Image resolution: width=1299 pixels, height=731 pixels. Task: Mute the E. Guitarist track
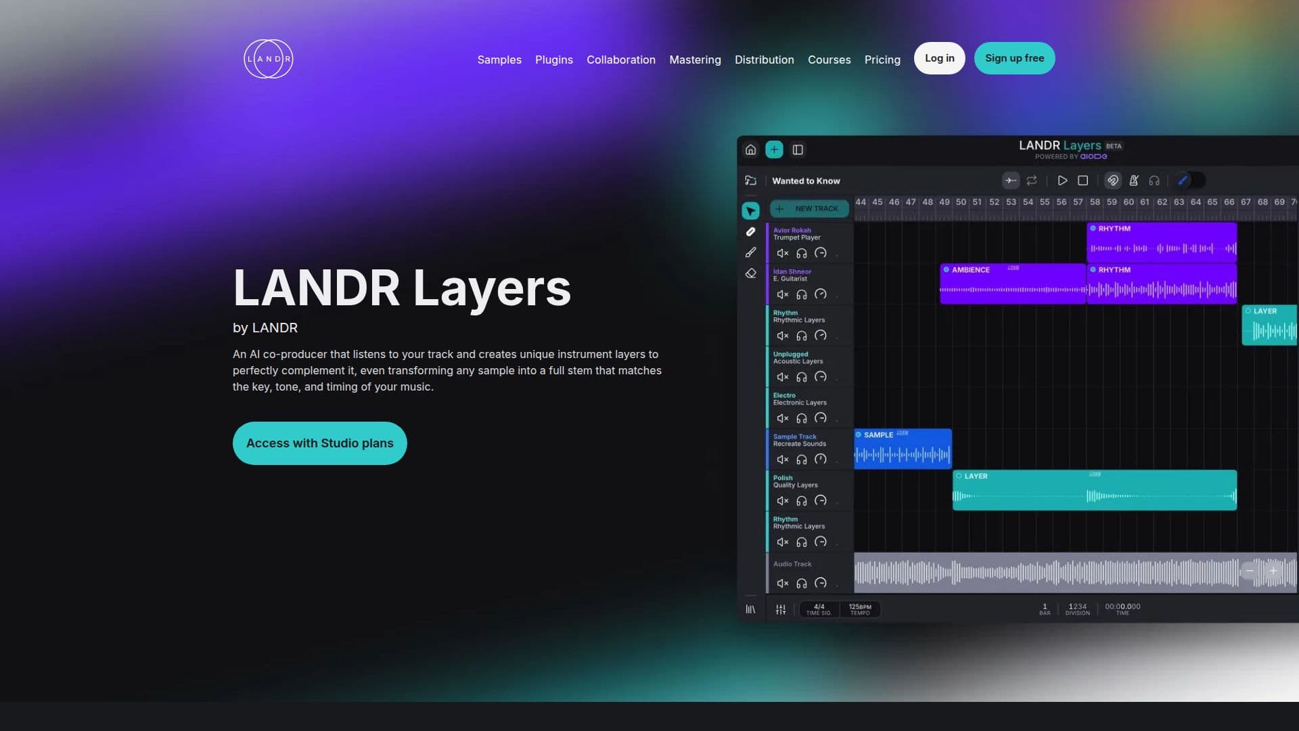[783, 294]
